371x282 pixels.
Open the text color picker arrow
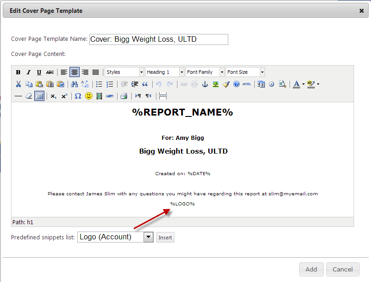coord(303,84)
